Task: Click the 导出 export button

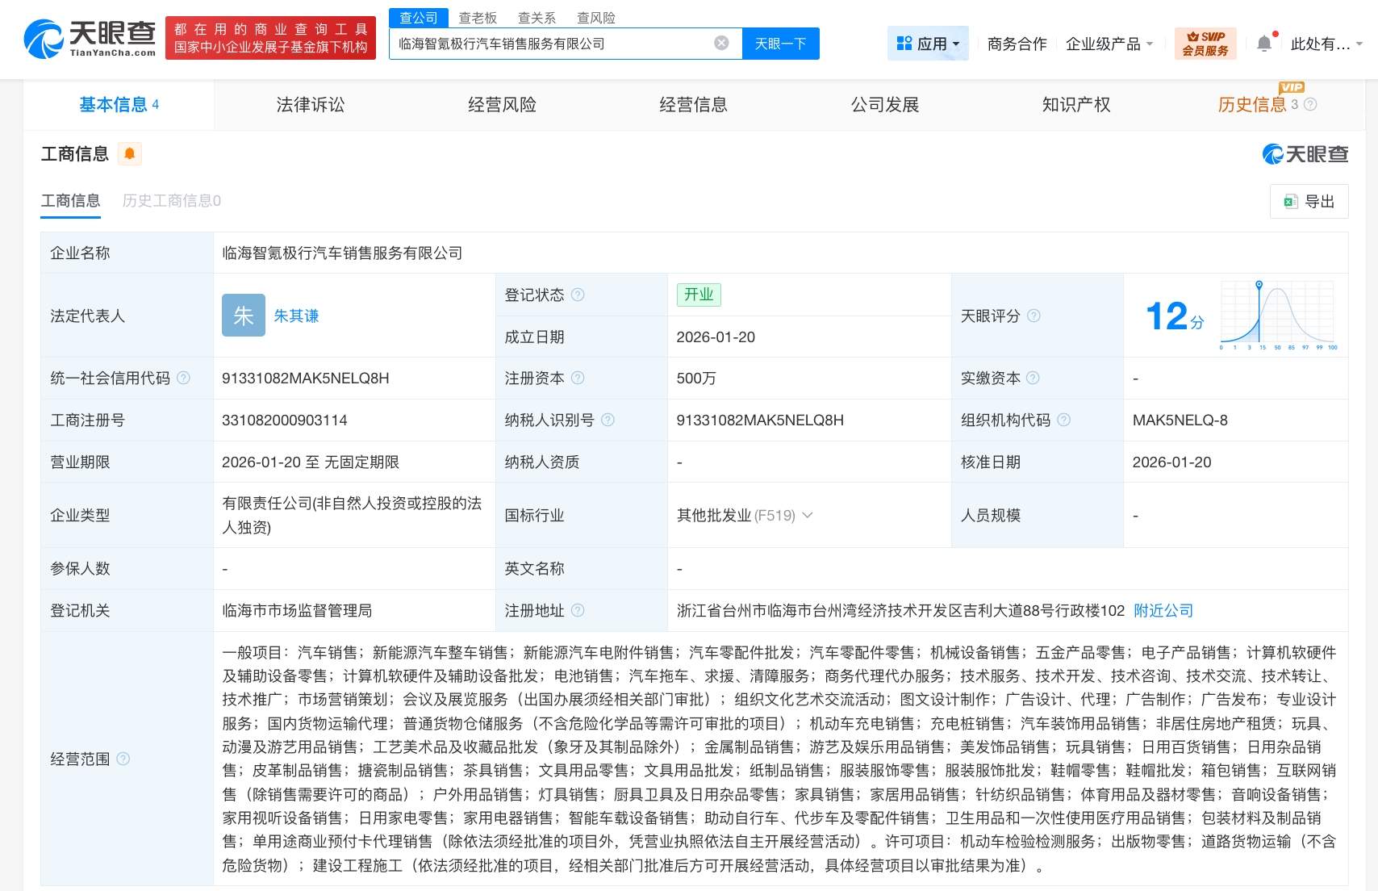Action: (x=1309, y=201)
